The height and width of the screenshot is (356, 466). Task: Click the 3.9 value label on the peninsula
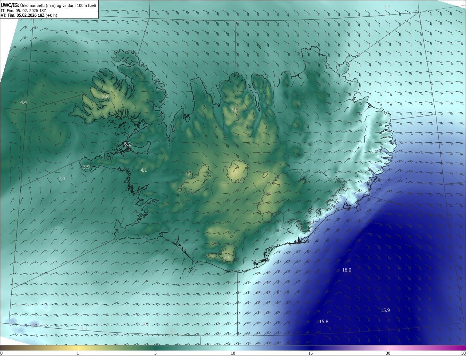[x=86, y=167]
